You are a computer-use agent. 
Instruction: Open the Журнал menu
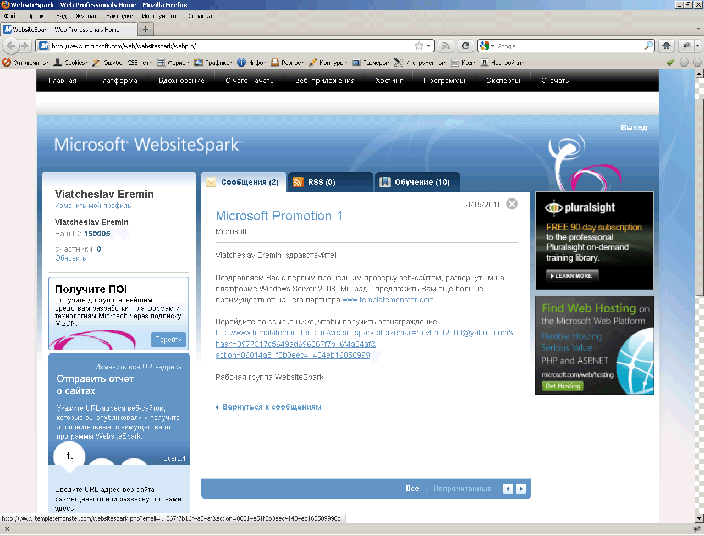pos(86,16)
